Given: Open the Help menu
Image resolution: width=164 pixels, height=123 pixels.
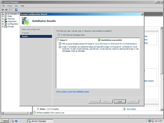Looking at the screenshot, I should pyautogui.click(x=22, y=6).
